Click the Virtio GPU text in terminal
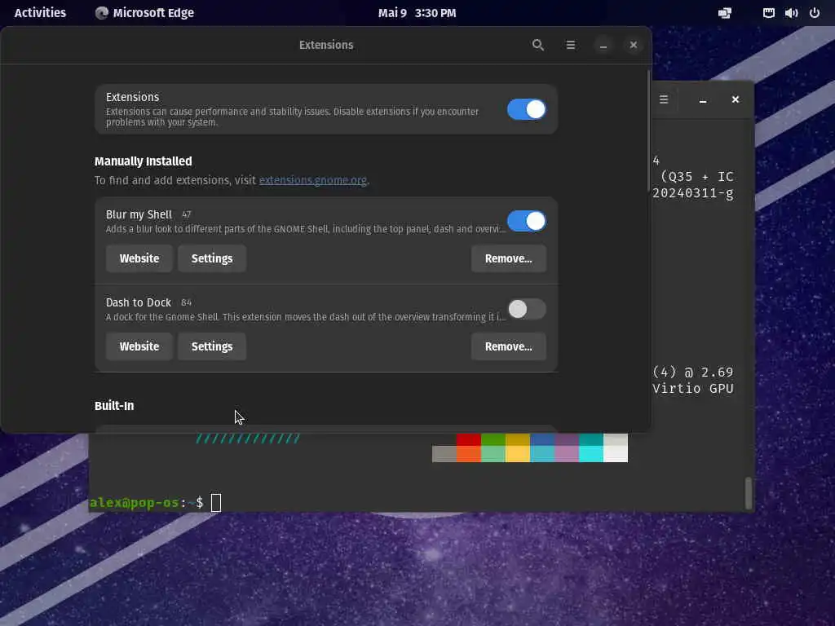Image resolution: width=835 pixels, height=626 pixels. click(x=693, y=389)
